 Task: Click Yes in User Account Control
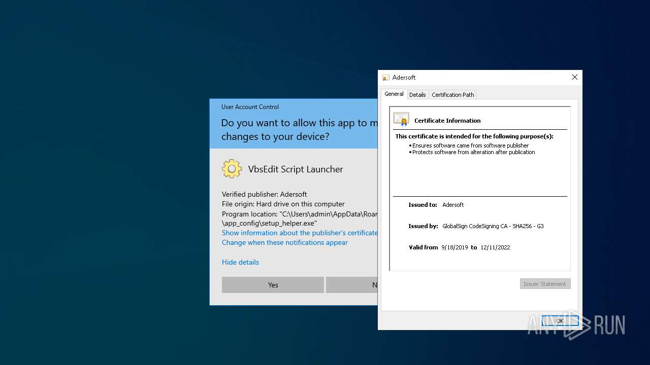tap(273, 285)
